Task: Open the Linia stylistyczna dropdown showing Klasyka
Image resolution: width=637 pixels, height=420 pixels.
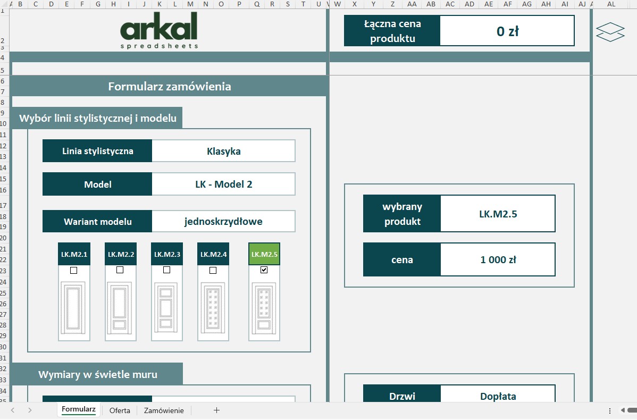Action: (x=223, y=151)
